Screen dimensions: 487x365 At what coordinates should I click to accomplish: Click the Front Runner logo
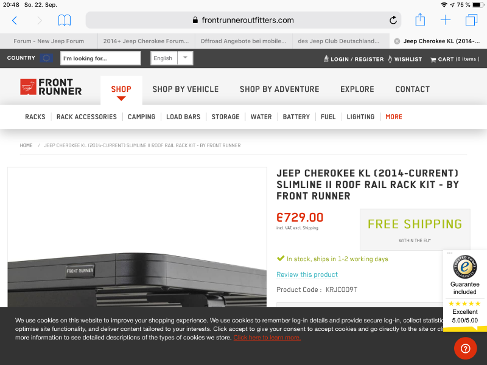coord(51,86)
